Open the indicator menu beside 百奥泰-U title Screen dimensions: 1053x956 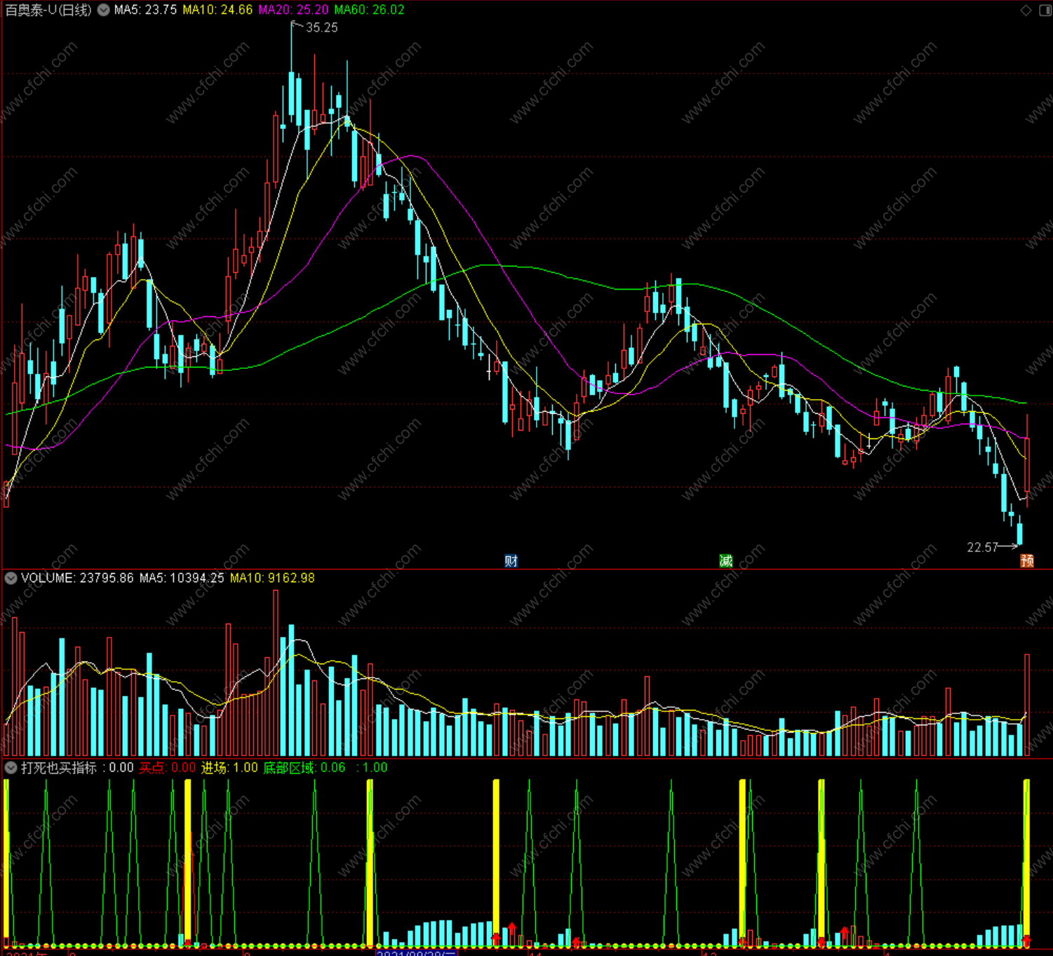click(x=103, y=10)
